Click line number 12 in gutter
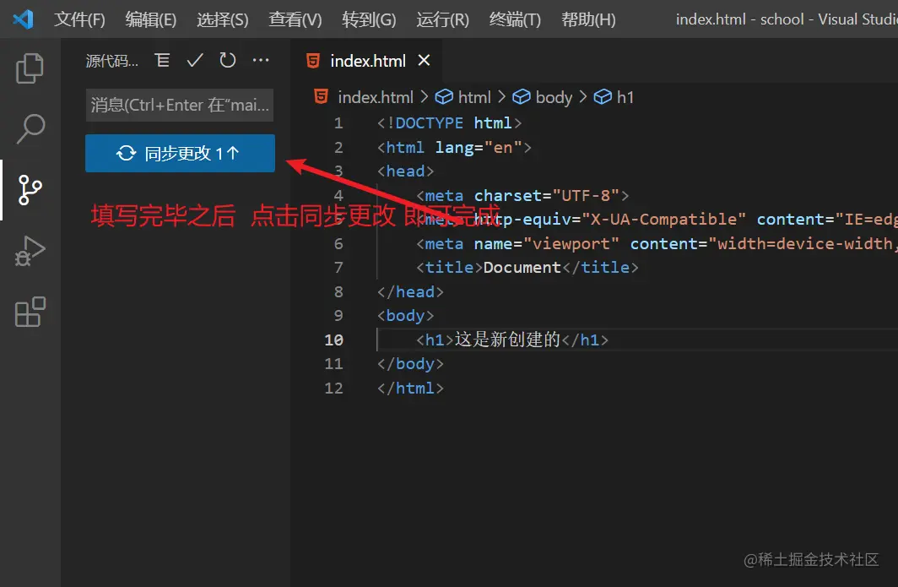Screen dimensions: 898x587 334,388
